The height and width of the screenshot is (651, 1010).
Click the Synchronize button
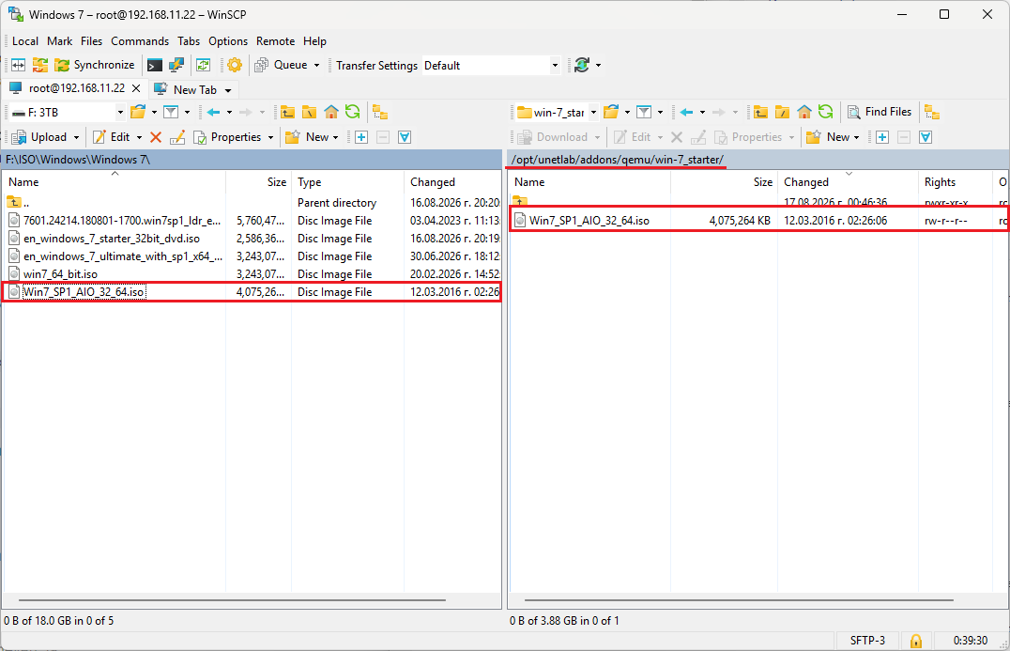coord(95,65)
